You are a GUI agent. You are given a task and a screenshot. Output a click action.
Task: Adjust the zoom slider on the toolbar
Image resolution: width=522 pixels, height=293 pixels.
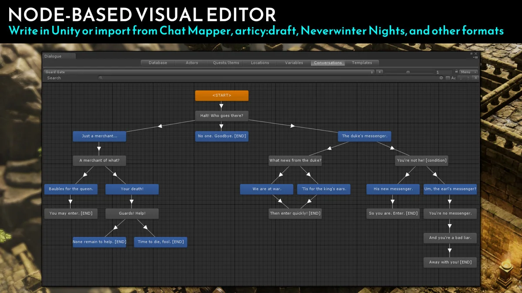(x=408, y=72)
